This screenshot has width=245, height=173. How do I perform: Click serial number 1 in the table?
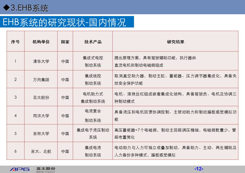15,61
